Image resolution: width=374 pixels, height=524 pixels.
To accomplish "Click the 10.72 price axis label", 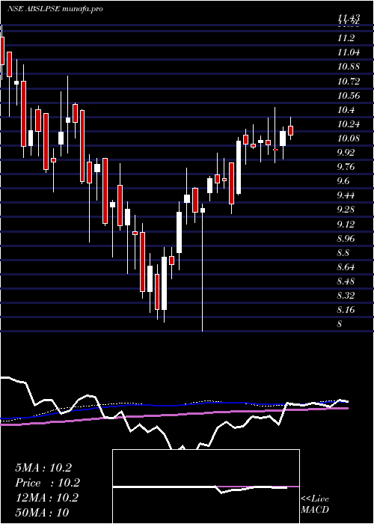I will [349, 82].
